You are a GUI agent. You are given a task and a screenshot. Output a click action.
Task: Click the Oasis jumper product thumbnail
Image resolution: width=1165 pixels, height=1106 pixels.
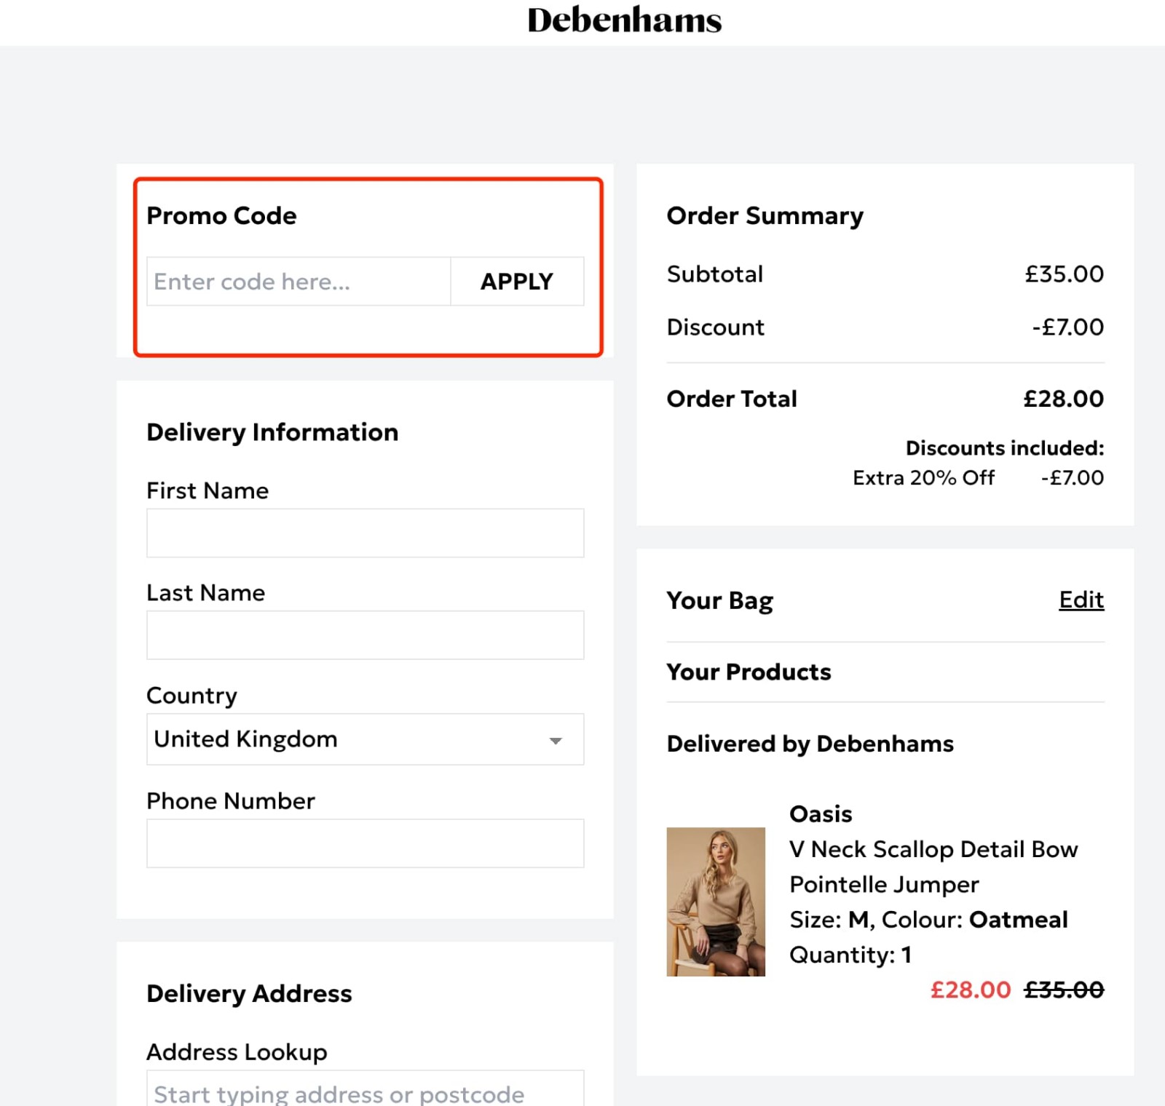(x=716, y=901)
